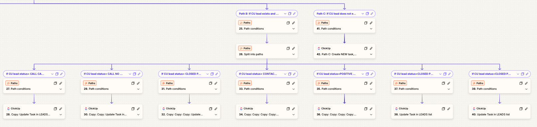The height and width of the screenshot is (127, 537).
Task: Rename step 26 Split into paths
Action: (294, 49)
